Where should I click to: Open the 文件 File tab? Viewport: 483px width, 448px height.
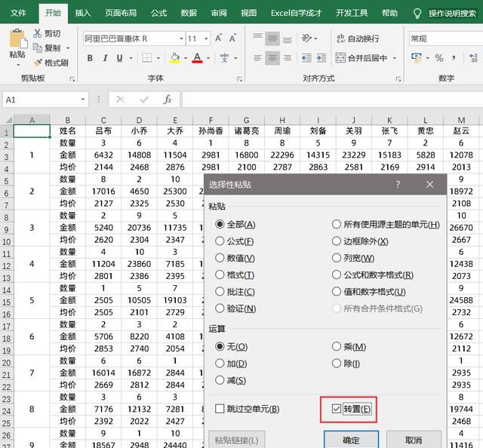pyautogui.click(x=18, y=13)
